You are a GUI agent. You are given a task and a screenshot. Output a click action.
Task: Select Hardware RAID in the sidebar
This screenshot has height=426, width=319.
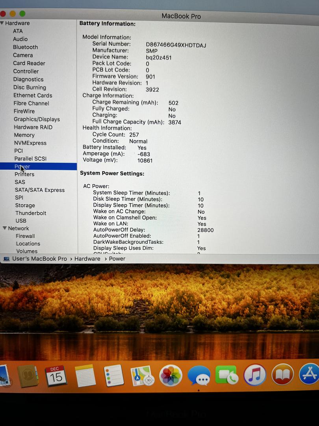click(33, 127)
